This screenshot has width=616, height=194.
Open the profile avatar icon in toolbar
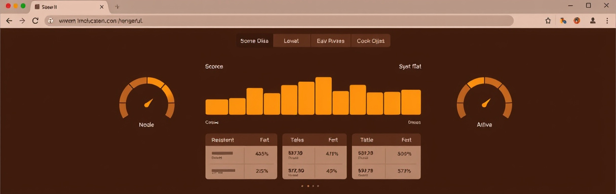[593, 21]
